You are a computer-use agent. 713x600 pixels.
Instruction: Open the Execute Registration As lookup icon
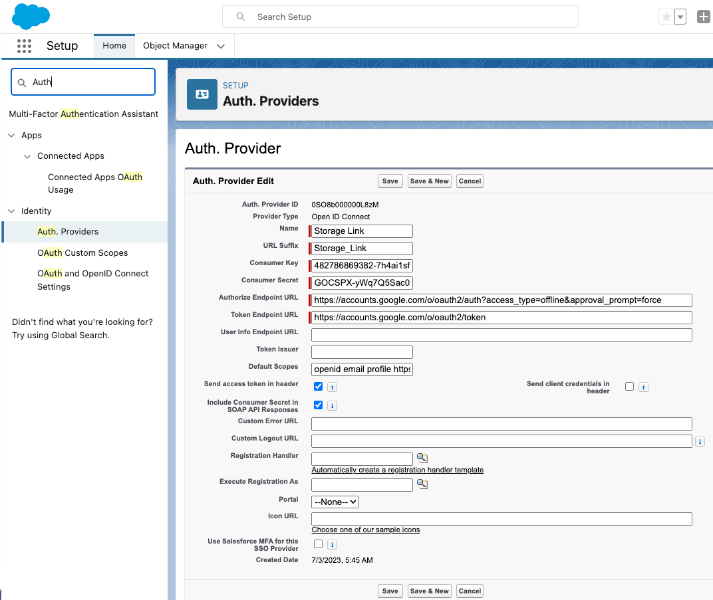(422, 484)
